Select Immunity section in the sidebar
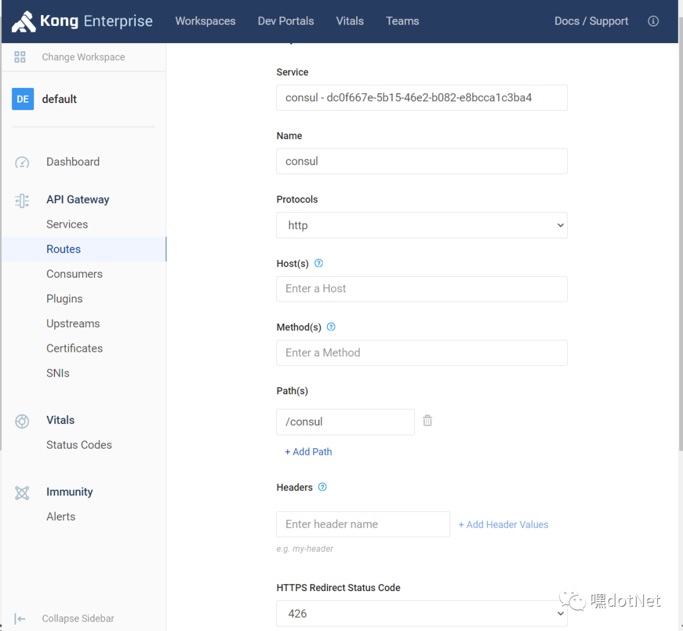Screen dimensions: 683x631 click(x=70, y=492)
